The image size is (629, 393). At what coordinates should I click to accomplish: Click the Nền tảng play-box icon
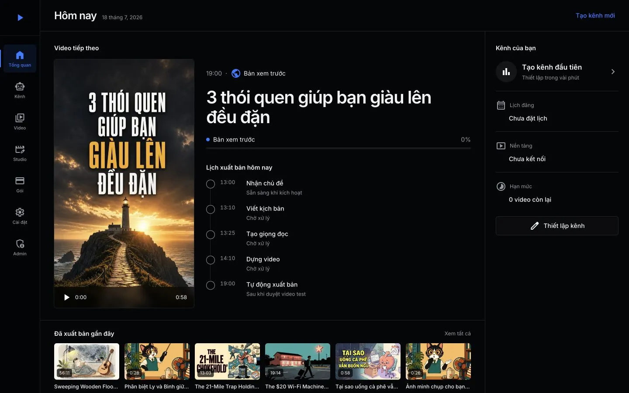click(x=501, y=146)
